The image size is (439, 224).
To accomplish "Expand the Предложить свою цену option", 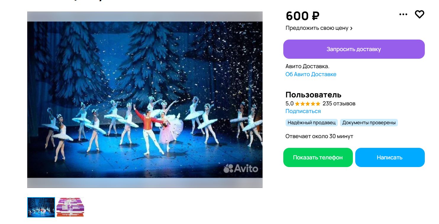I will 319,28.
